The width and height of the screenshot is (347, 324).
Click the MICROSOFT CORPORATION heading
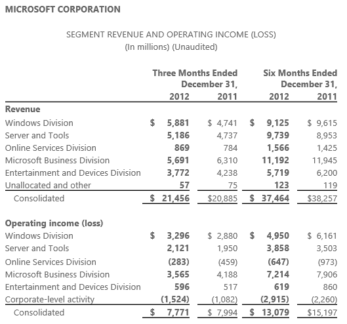[x=63, y=10]
